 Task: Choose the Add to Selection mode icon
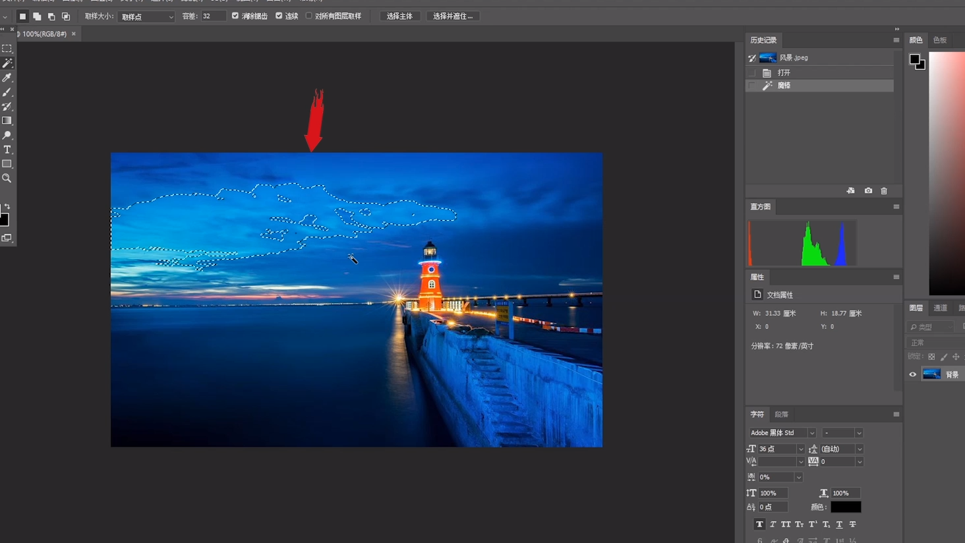coord(37,16)
